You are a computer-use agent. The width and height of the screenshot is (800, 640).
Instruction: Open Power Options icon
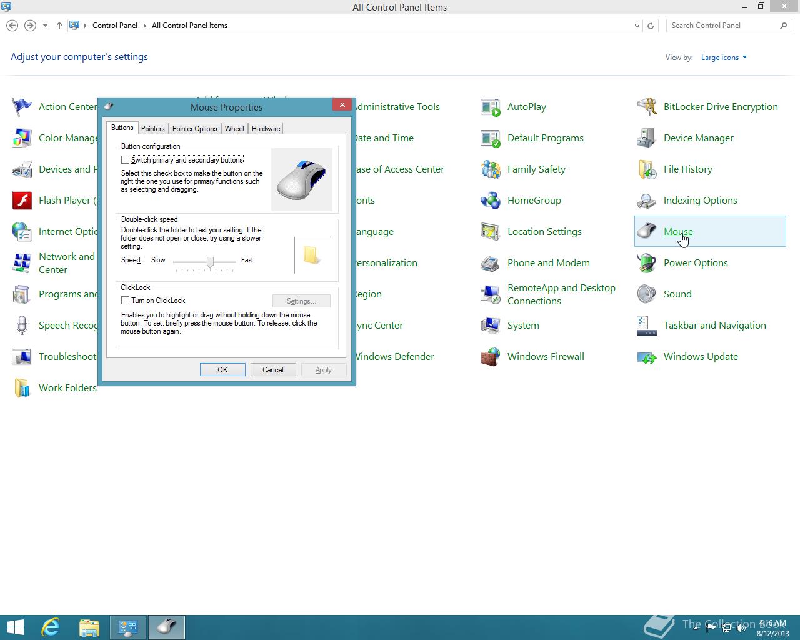pos(647,263)
